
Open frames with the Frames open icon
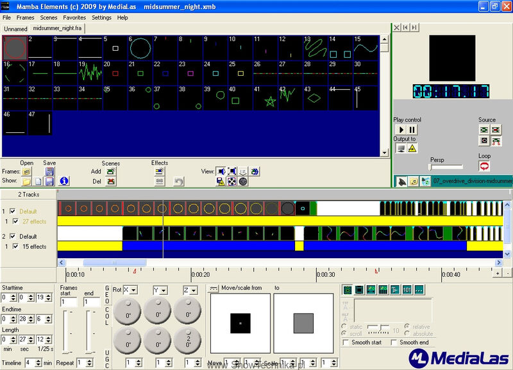pos(26,172)
